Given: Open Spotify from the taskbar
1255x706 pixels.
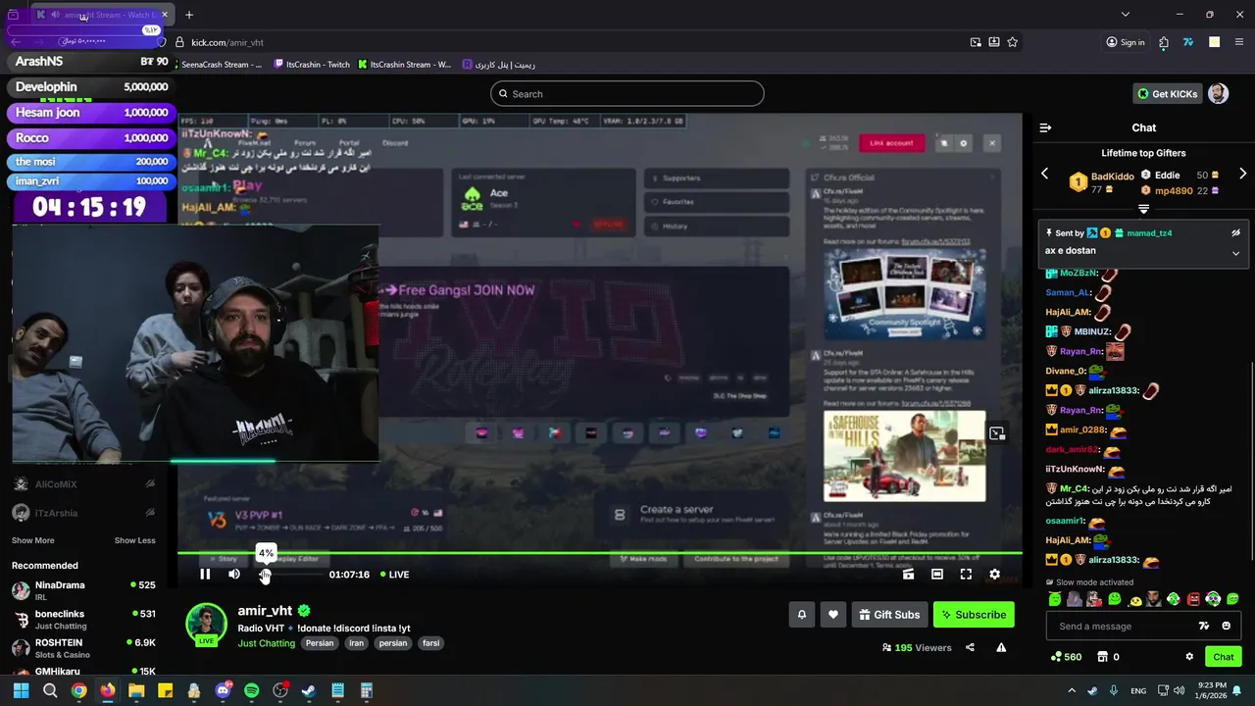Looking at the screenshot, I should (x=251, y=690).
